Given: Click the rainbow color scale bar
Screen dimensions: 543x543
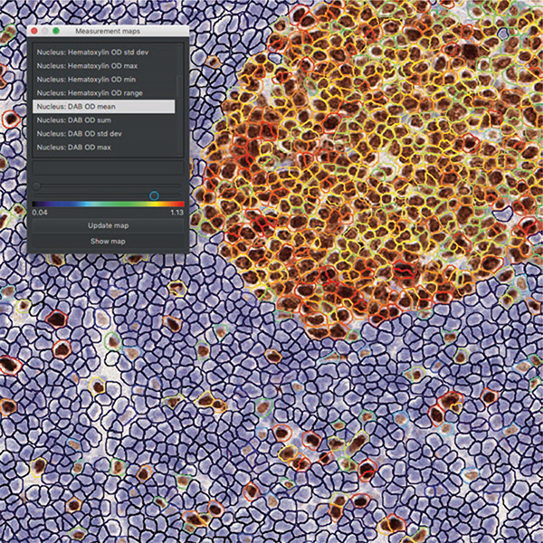Looking at the screenshot, I should point(108,205).
